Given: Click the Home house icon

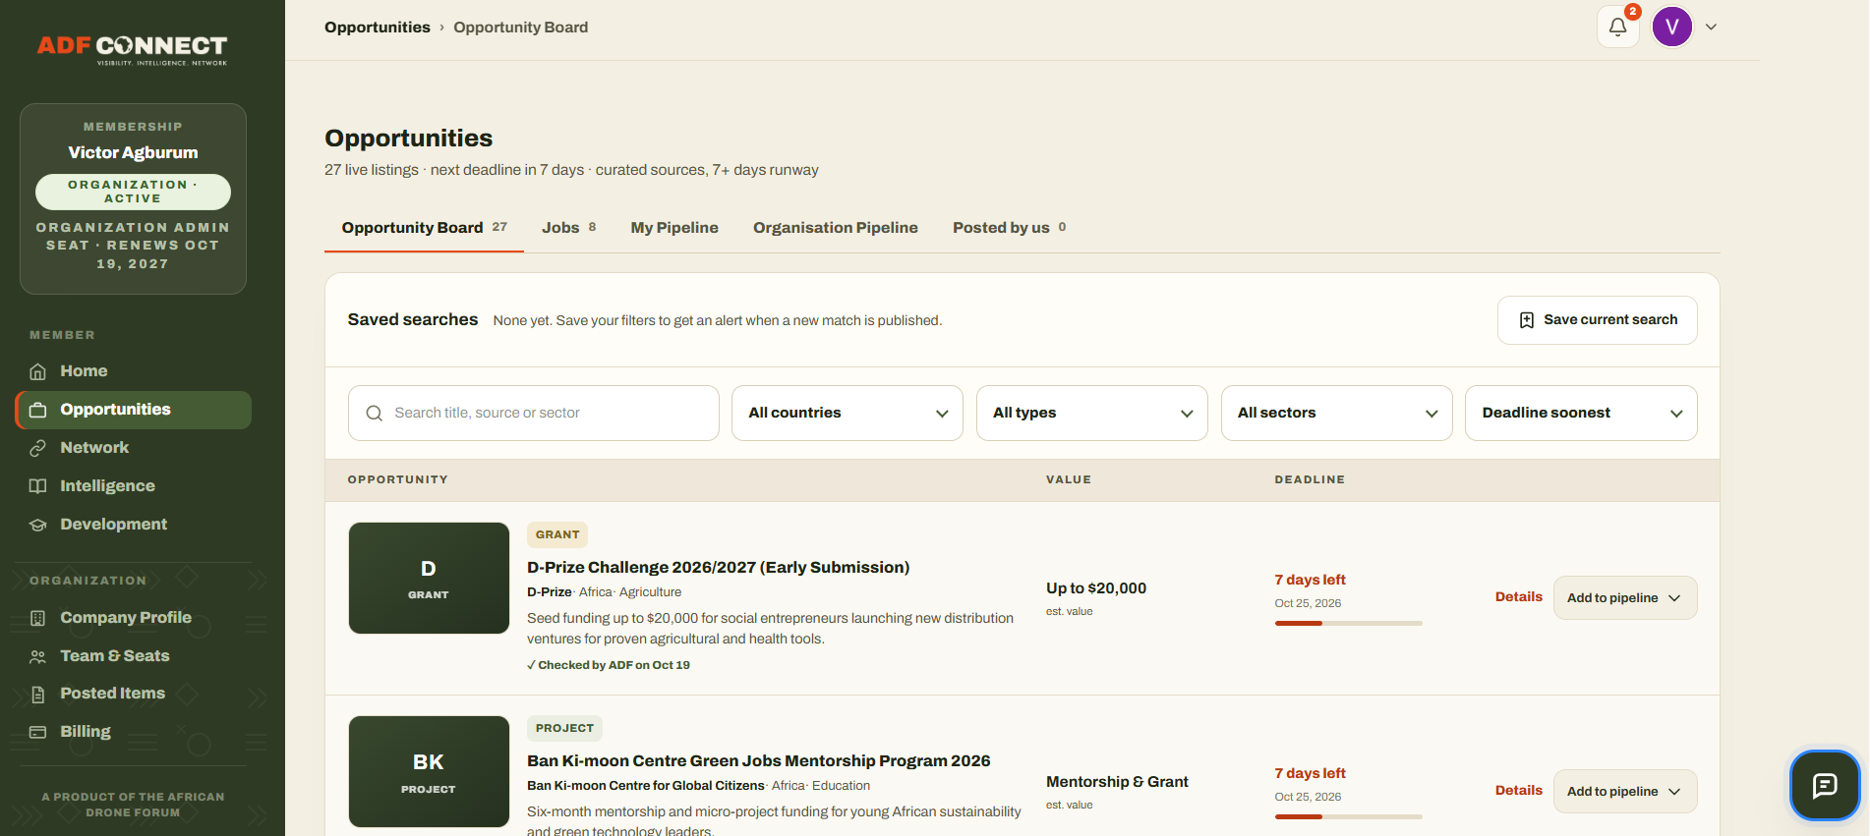Looking at the screenshot, I should 37,371.
